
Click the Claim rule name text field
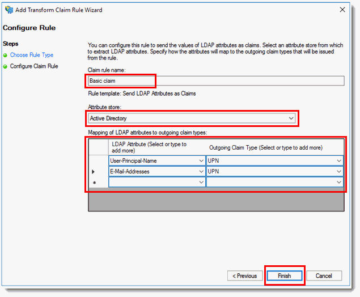(x=215, y=80)
